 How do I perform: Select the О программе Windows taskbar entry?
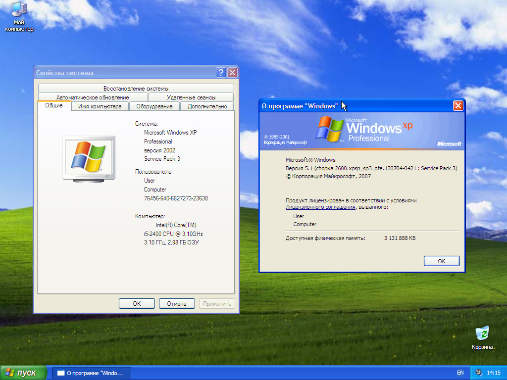point(91,372)
